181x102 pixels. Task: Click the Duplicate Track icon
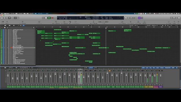[x=5, y=28]
